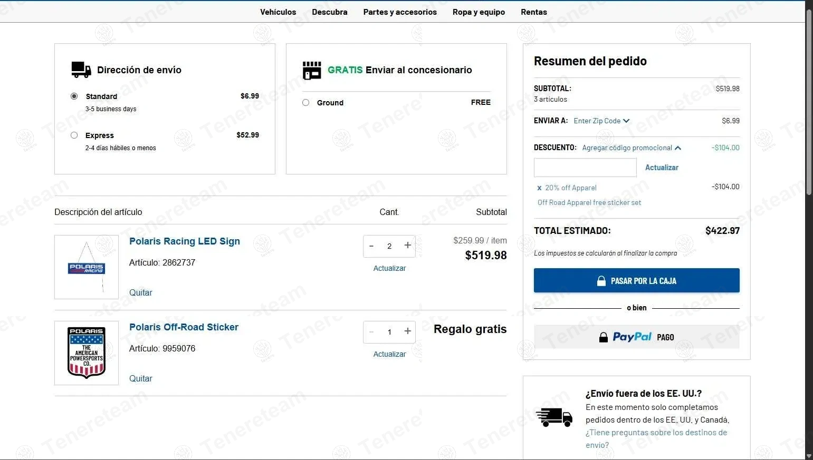Increase Polaris Racing LED Sign quantity with plus
813x460 pixels.
point(407,246)
